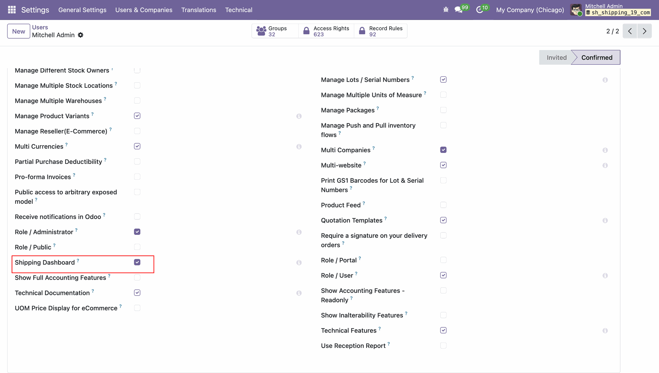Enable Manage Packages checkbox
This screenshot has height=373, width=659.
(x=443, y=110)
